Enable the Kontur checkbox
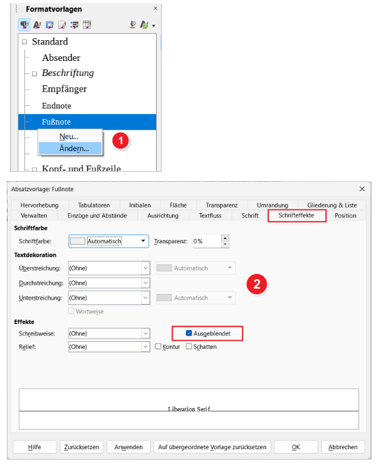Image resolution: width=376 pixels, height=469 pixels. click(159, 346)
